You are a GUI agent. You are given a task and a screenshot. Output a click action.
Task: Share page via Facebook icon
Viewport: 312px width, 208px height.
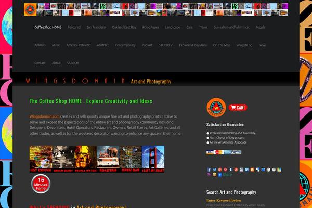pyautogui.click(x=209, y=170)
